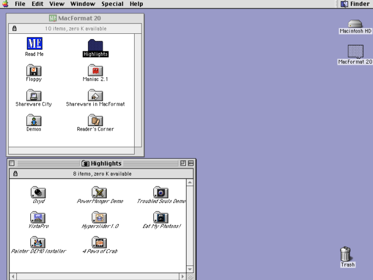The image size is (373, 280).
Task: Open the Window menu
Action: (x=83, y=4)
